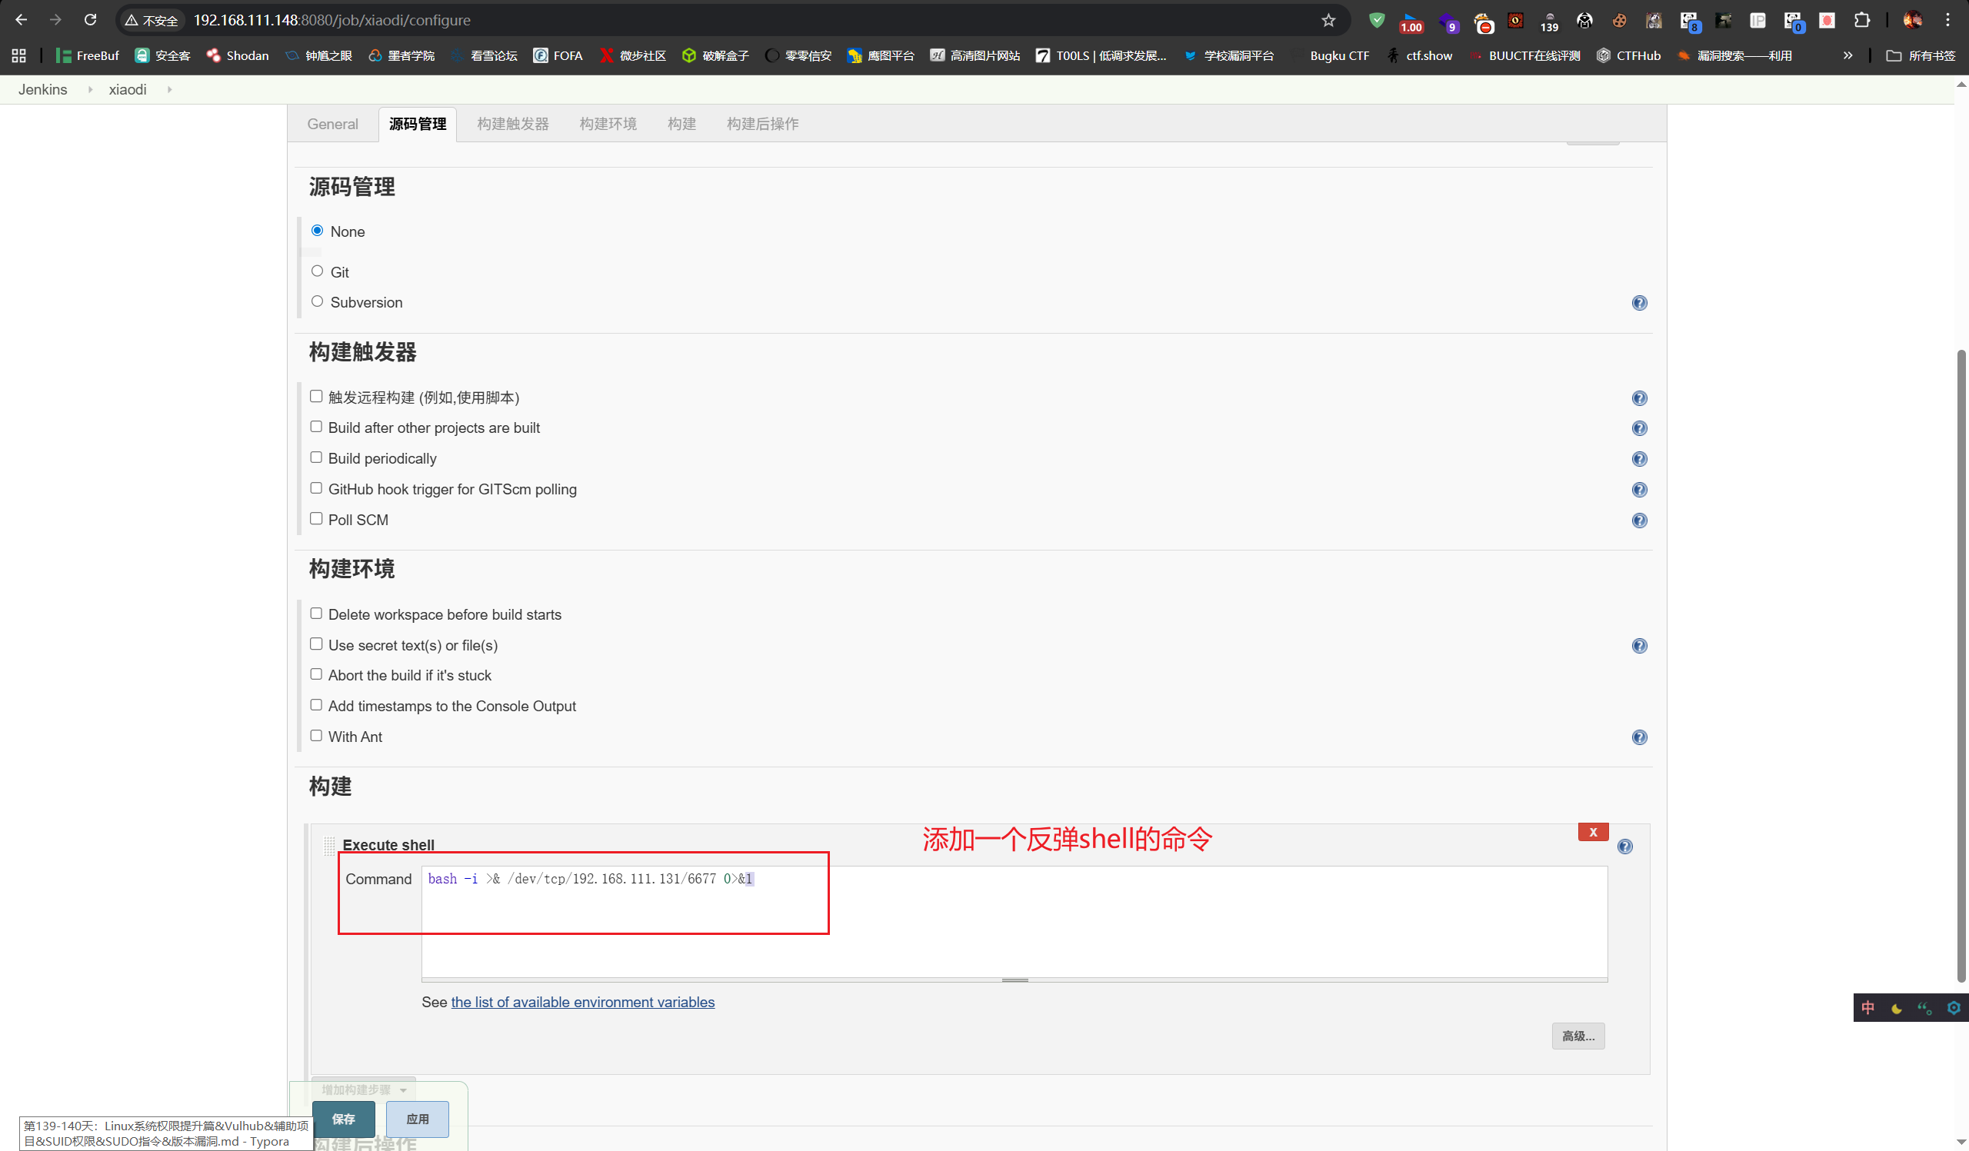Open help for With Ant option
The image size is (1969, 1151).
(x=1638, y=738)
